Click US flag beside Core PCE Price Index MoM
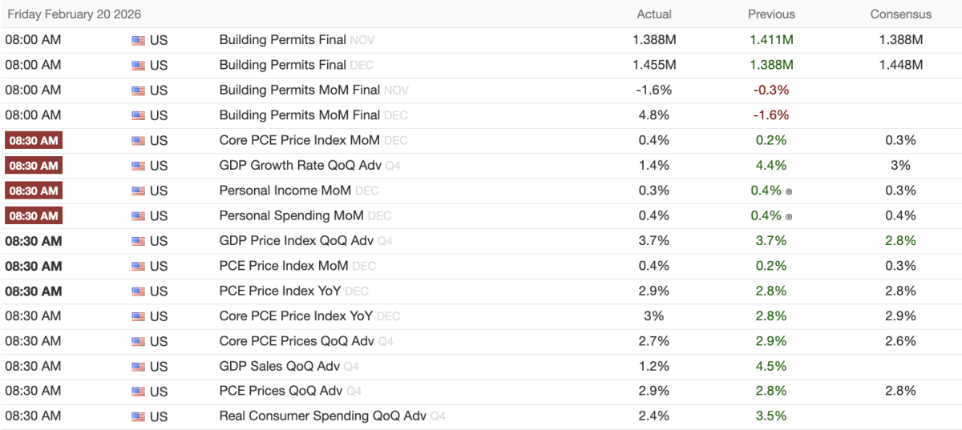This screenshot has width=962, height=430. [x=139, y=141]
